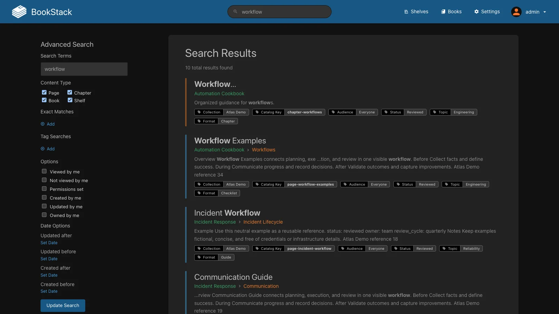Image resolution: width=559 pixels, height=314 pixels.
Task: Click tag icon of chapter-workflows Catalog Key
Action: [x=257, y=112]
